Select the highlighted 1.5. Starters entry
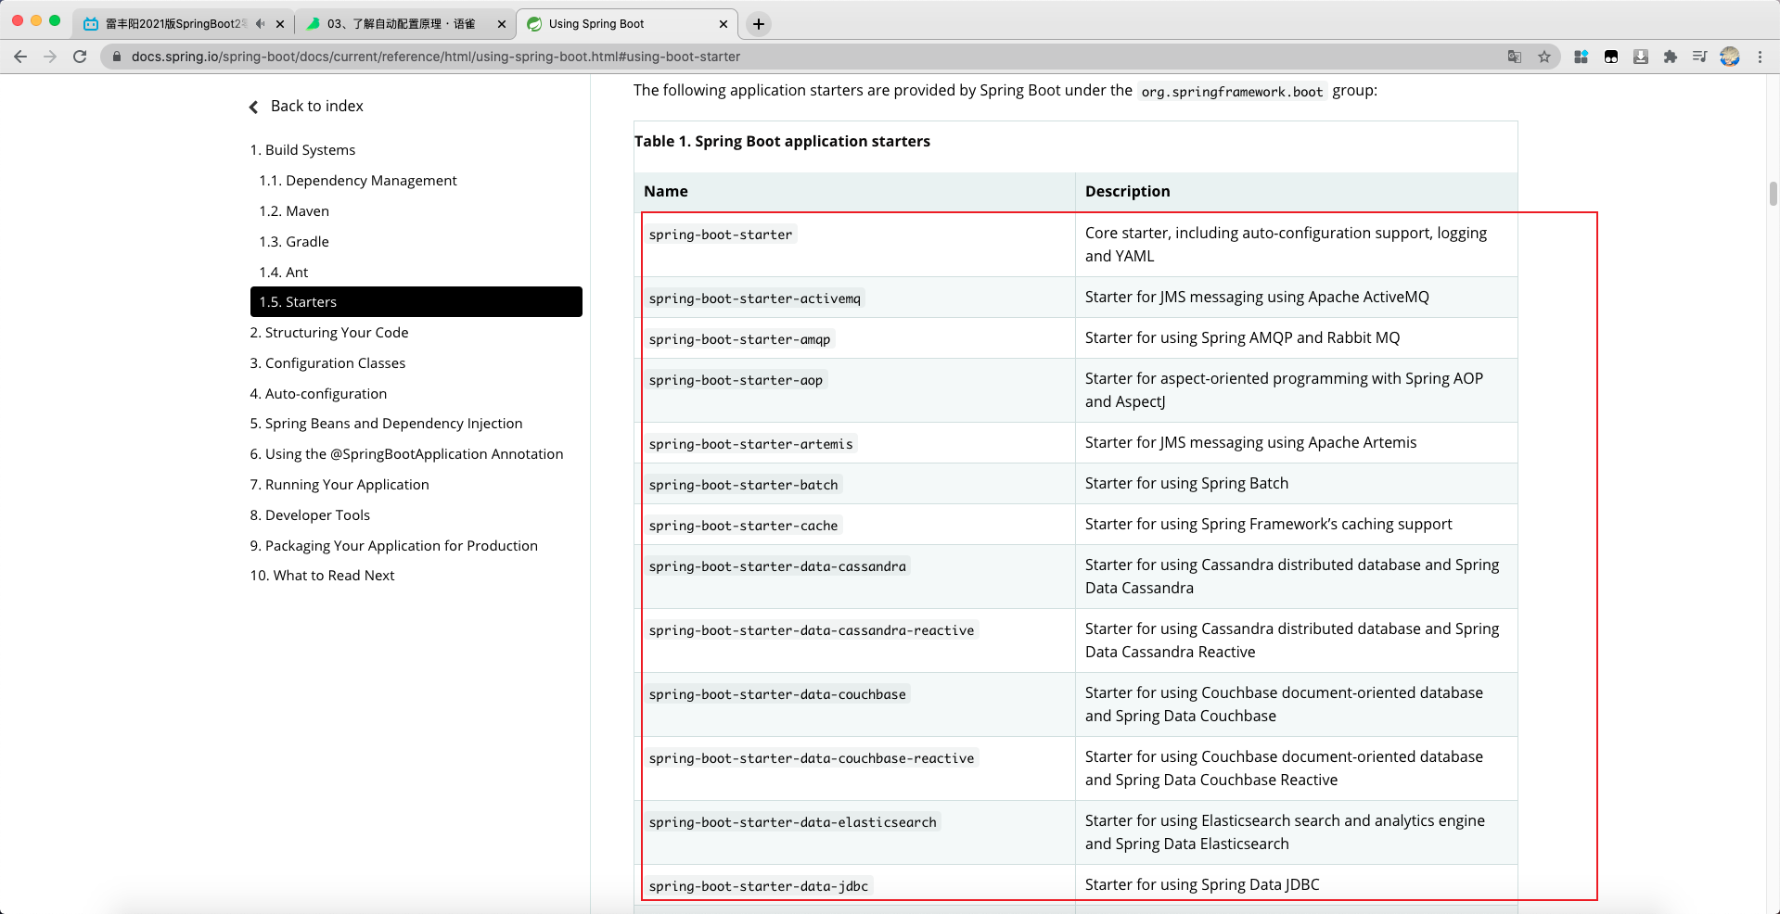 [416, 302]
